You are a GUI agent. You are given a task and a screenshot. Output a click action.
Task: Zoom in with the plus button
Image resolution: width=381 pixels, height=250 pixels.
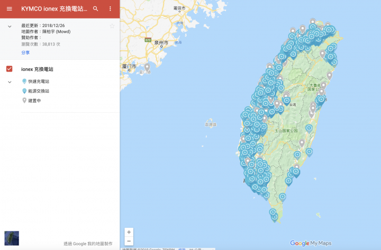click(129, 232)
